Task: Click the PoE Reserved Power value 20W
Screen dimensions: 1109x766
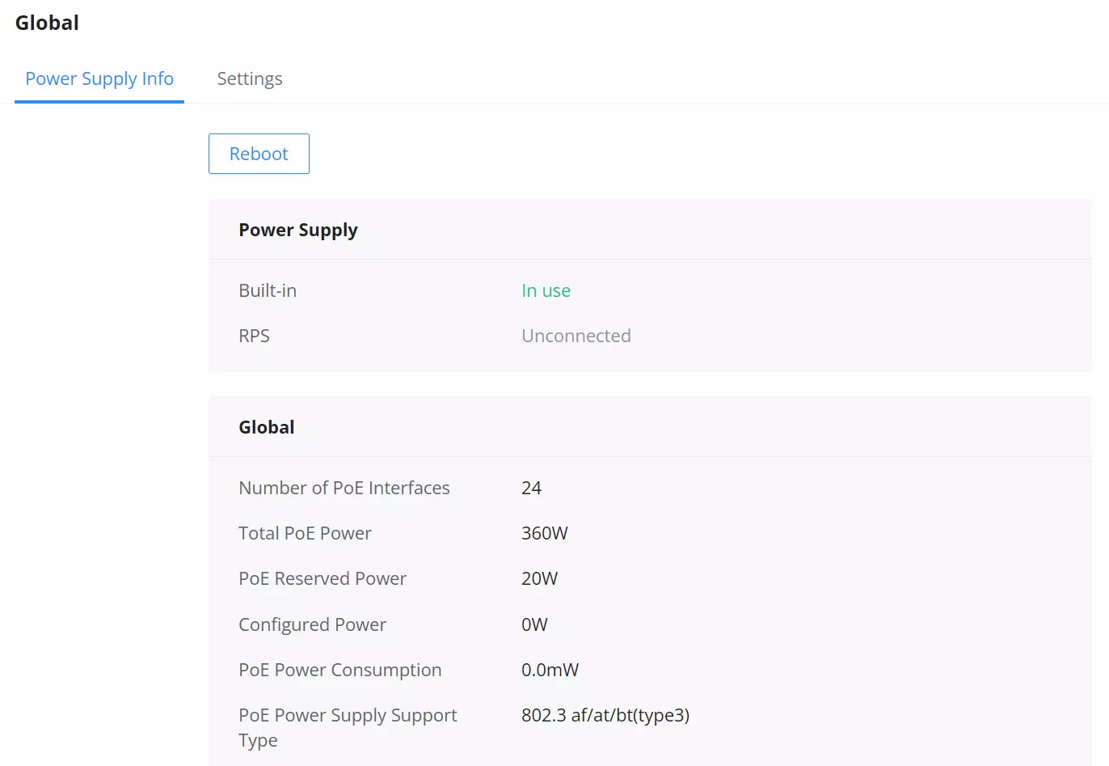Action: pyautogui.click(x=539, y=578)
